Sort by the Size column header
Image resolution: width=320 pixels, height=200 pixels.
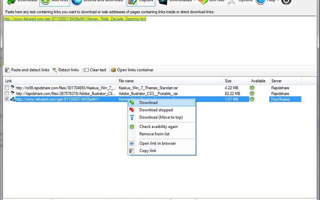click(x=236, y=81)
